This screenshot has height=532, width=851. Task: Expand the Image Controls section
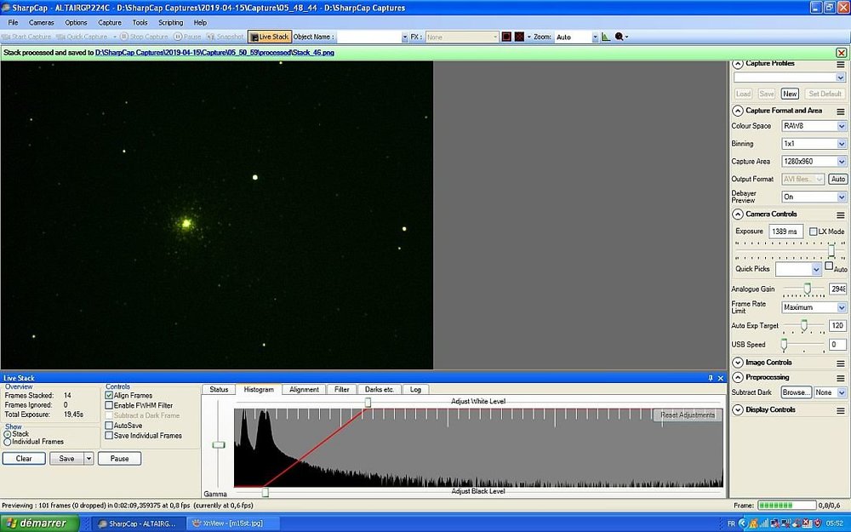[737, 362]
